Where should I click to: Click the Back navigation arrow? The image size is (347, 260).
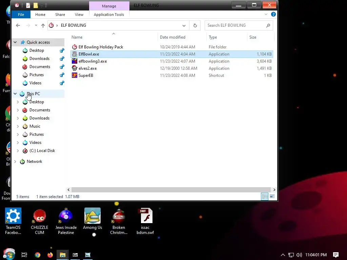pyautogui.click(x=18, y=25)
